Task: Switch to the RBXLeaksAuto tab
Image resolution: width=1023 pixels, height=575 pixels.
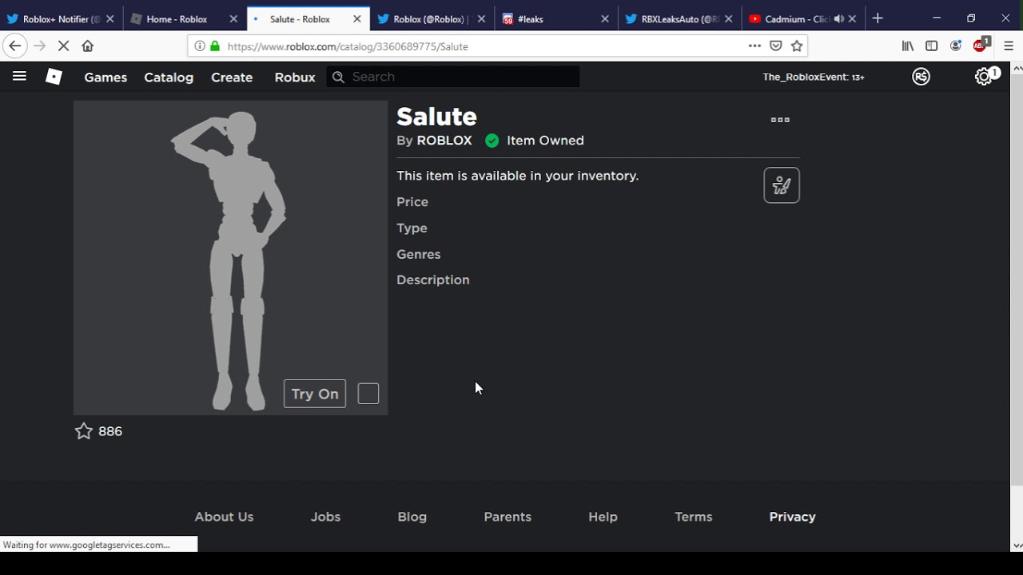Action: [x=679, y=19]
